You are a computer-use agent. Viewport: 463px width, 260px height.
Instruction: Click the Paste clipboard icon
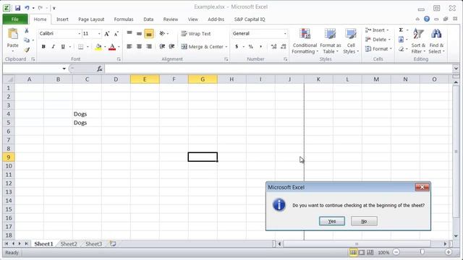coord(13,35)
